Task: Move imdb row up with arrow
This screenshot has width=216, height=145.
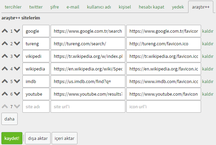Action: (x=5, y=81)
